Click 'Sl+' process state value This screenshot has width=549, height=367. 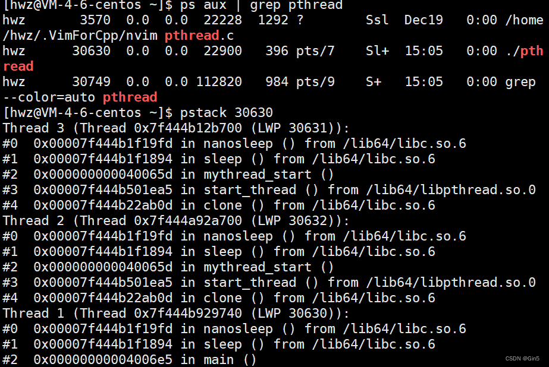pos(377,50)
